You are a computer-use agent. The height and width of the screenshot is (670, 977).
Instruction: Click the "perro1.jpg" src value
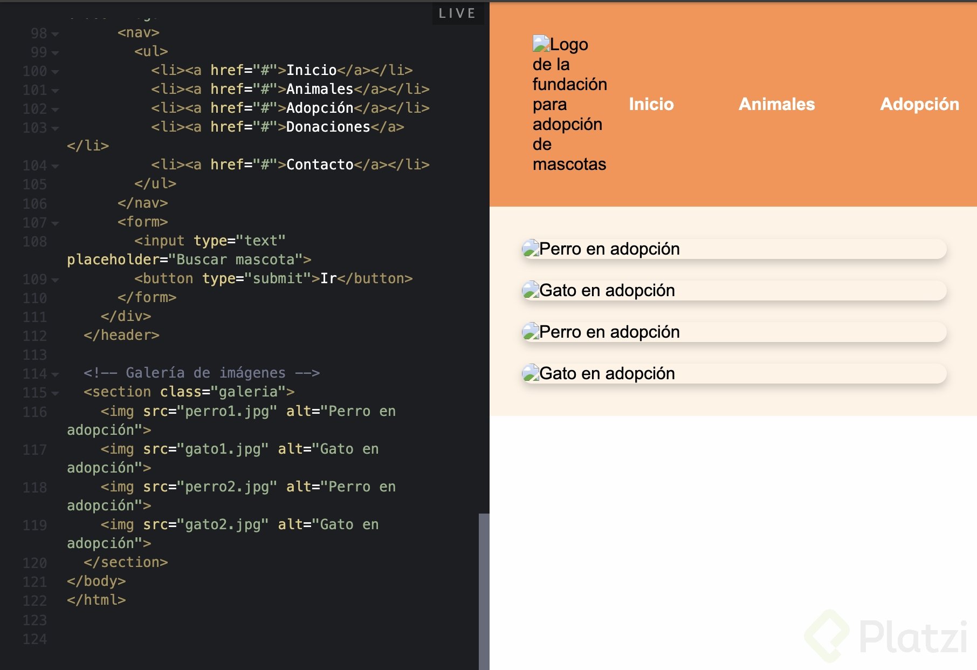coord(227,411)
